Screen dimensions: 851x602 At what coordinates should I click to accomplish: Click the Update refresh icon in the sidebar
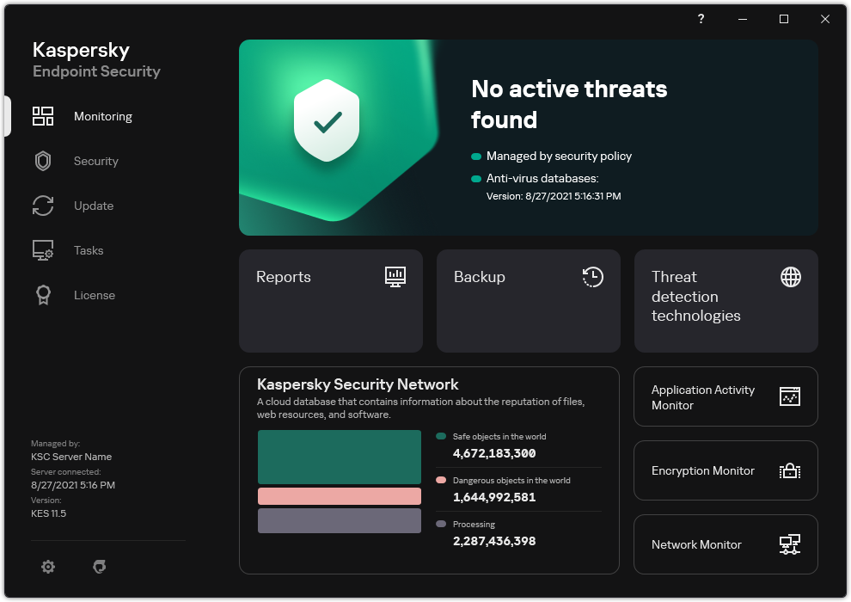tap(43, 206)
